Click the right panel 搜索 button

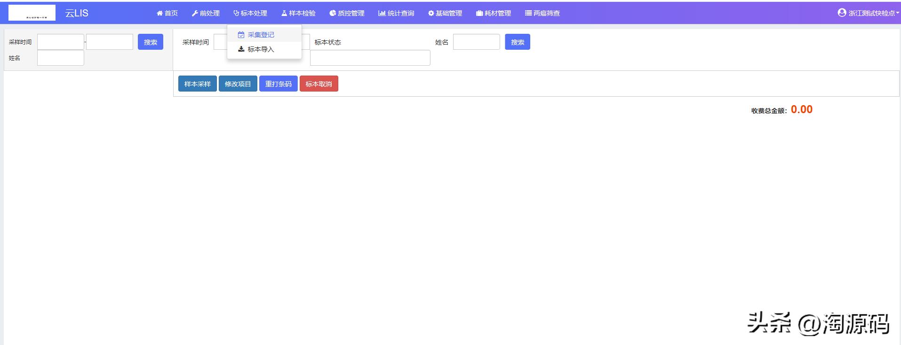point(518,42)
